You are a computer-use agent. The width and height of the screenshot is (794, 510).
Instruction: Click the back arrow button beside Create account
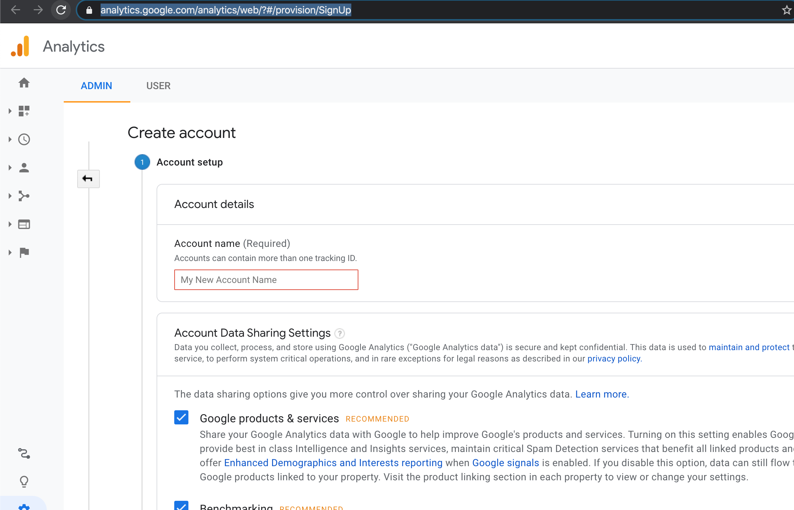click(89, 179)
